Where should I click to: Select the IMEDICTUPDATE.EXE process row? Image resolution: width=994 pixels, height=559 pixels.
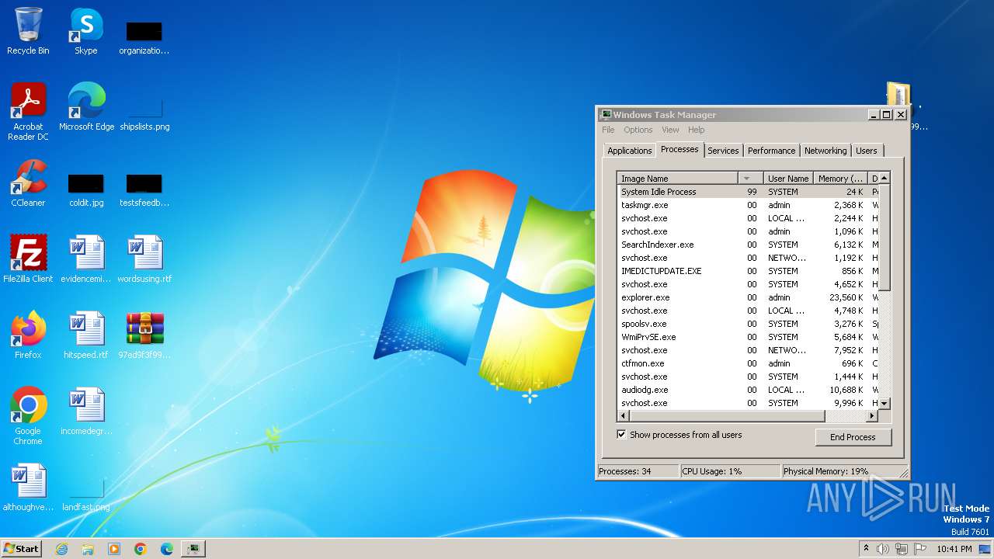coord(747,271)
